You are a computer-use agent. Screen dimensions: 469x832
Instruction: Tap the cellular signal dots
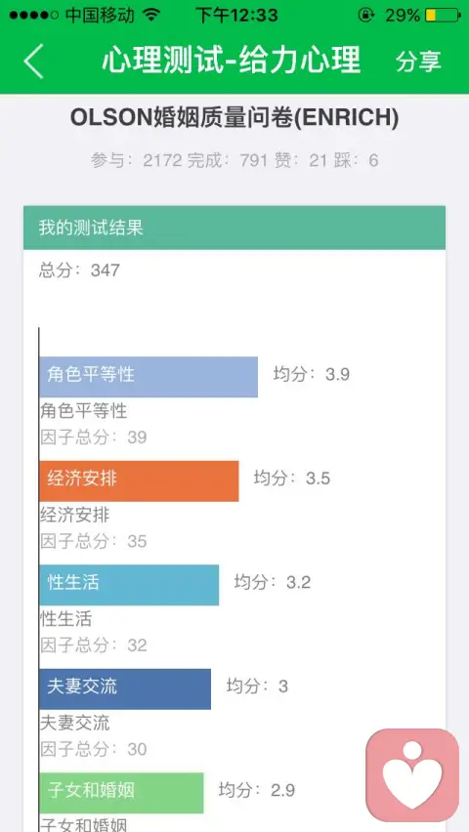[33, 16]
